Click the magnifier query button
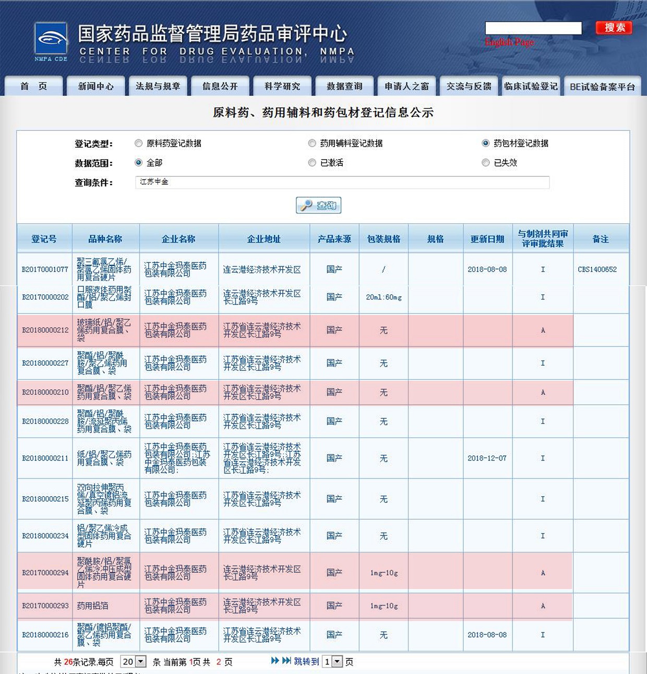The height and width of the screenshot is (674, 647). [x=318, y=205]
